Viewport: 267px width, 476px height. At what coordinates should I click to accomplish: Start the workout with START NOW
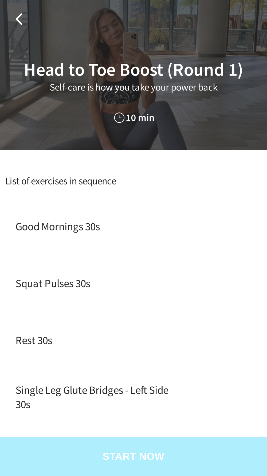[x=133, y=456]
